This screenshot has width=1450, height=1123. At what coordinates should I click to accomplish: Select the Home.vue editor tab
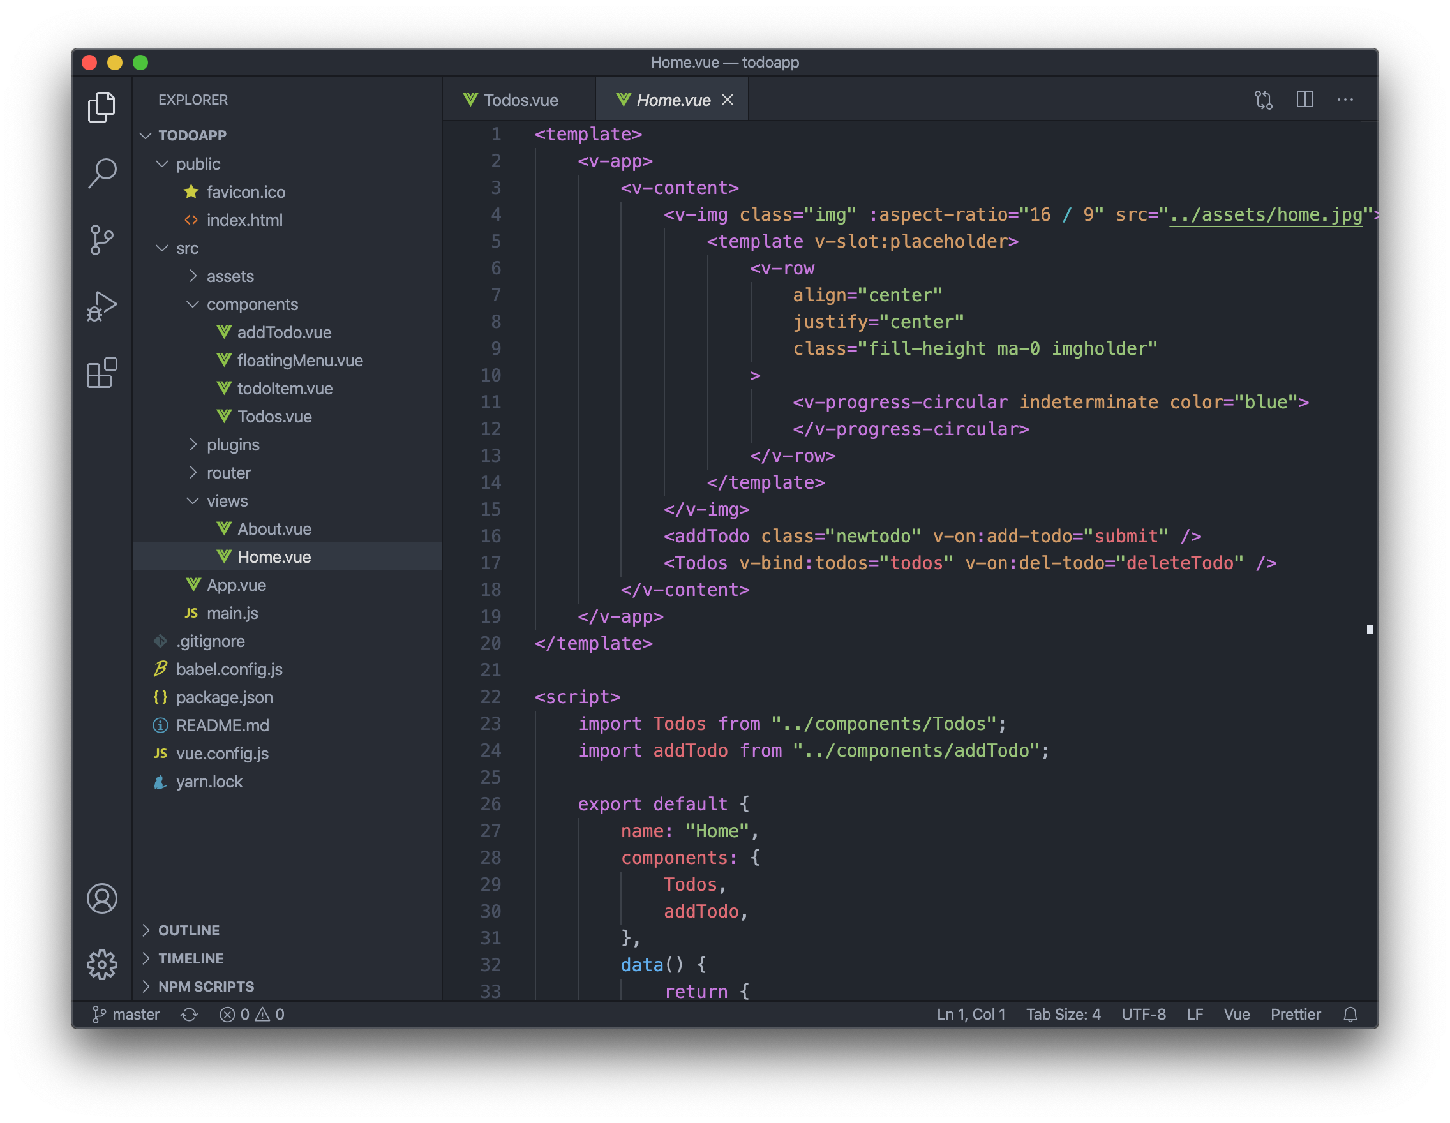click(672, 100)
